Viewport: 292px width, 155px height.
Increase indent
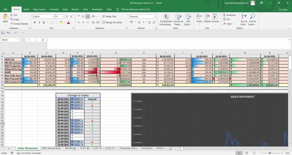pyautogui.click(x=98, y=22)
